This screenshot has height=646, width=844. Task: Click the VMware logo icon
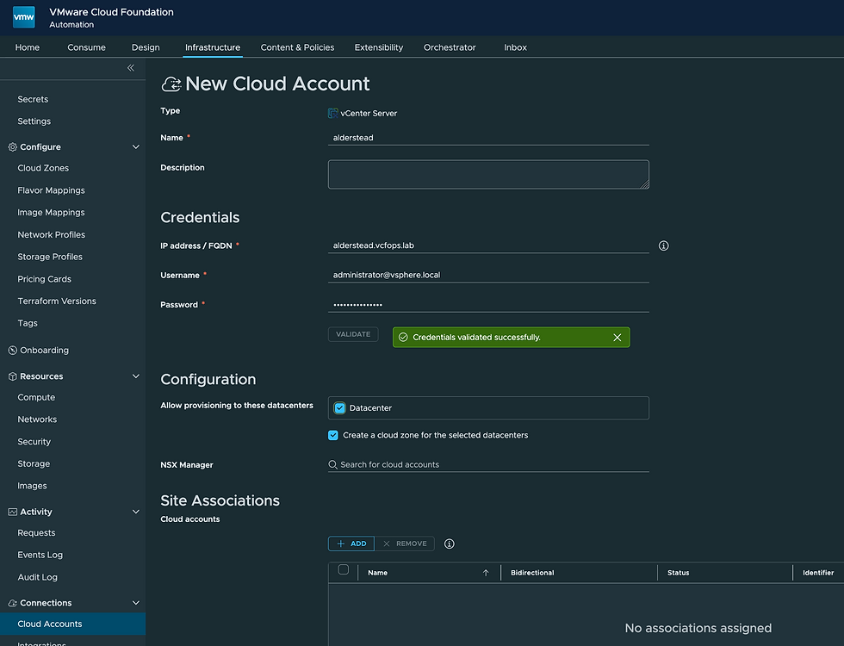point(24,18)
